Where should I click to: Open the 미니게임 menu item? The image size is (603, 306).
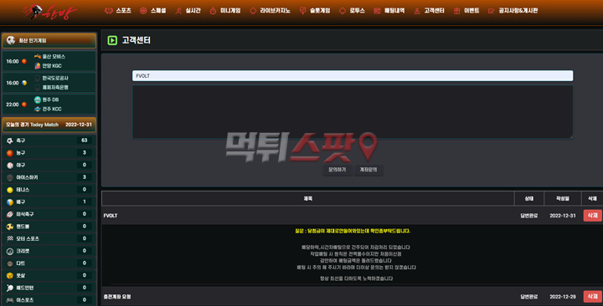pos(225,11)
